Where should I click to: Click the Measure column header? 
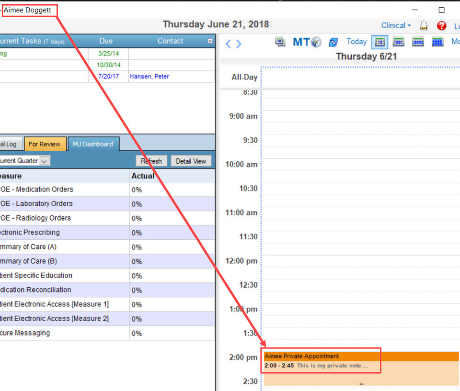(65, 176)
